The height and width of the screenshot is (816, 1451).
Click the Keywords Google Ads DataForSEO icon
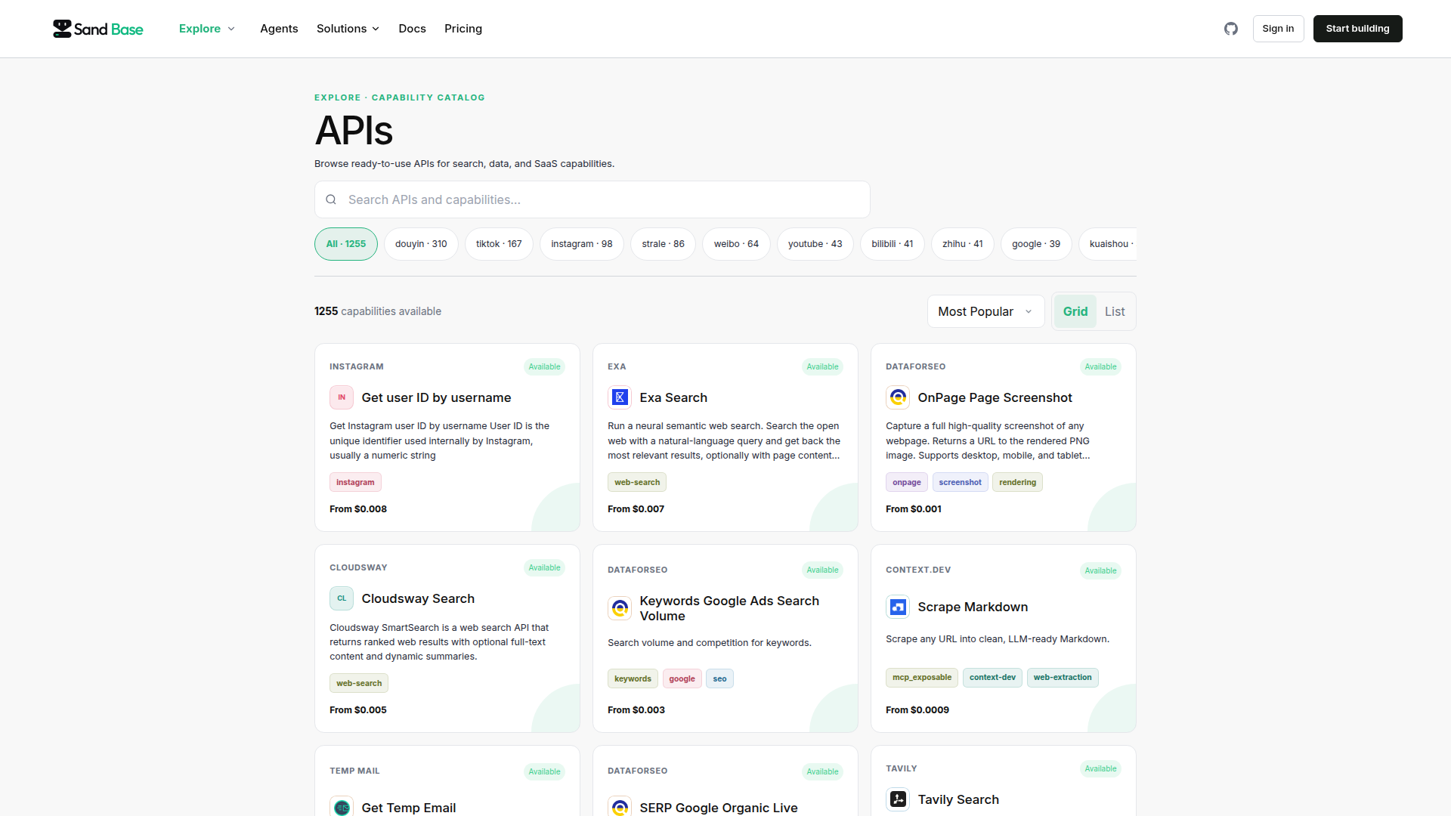[620, 608]
